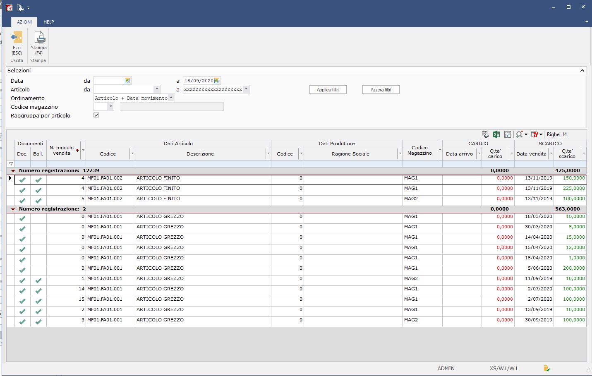
Task: Click the Data a field showing 18/09/2020
Action: pyautogui.click(x=199, y=81)
